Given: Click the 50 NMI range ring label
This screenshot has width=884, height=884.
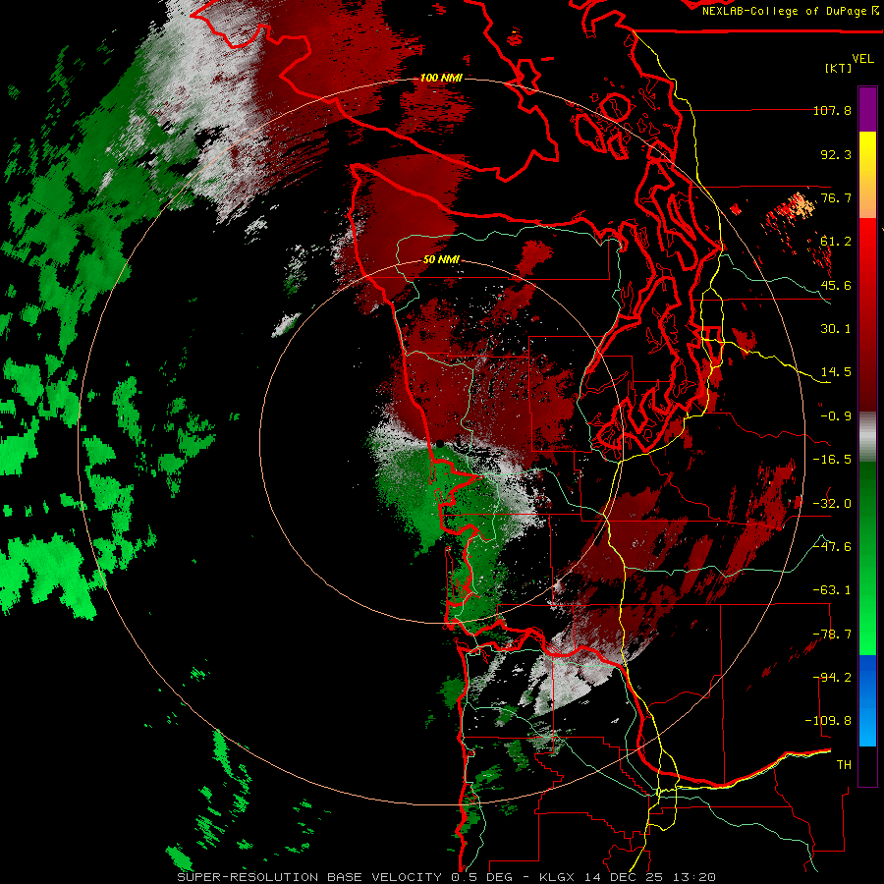Looking at the screenshot, I should [441, 259].
